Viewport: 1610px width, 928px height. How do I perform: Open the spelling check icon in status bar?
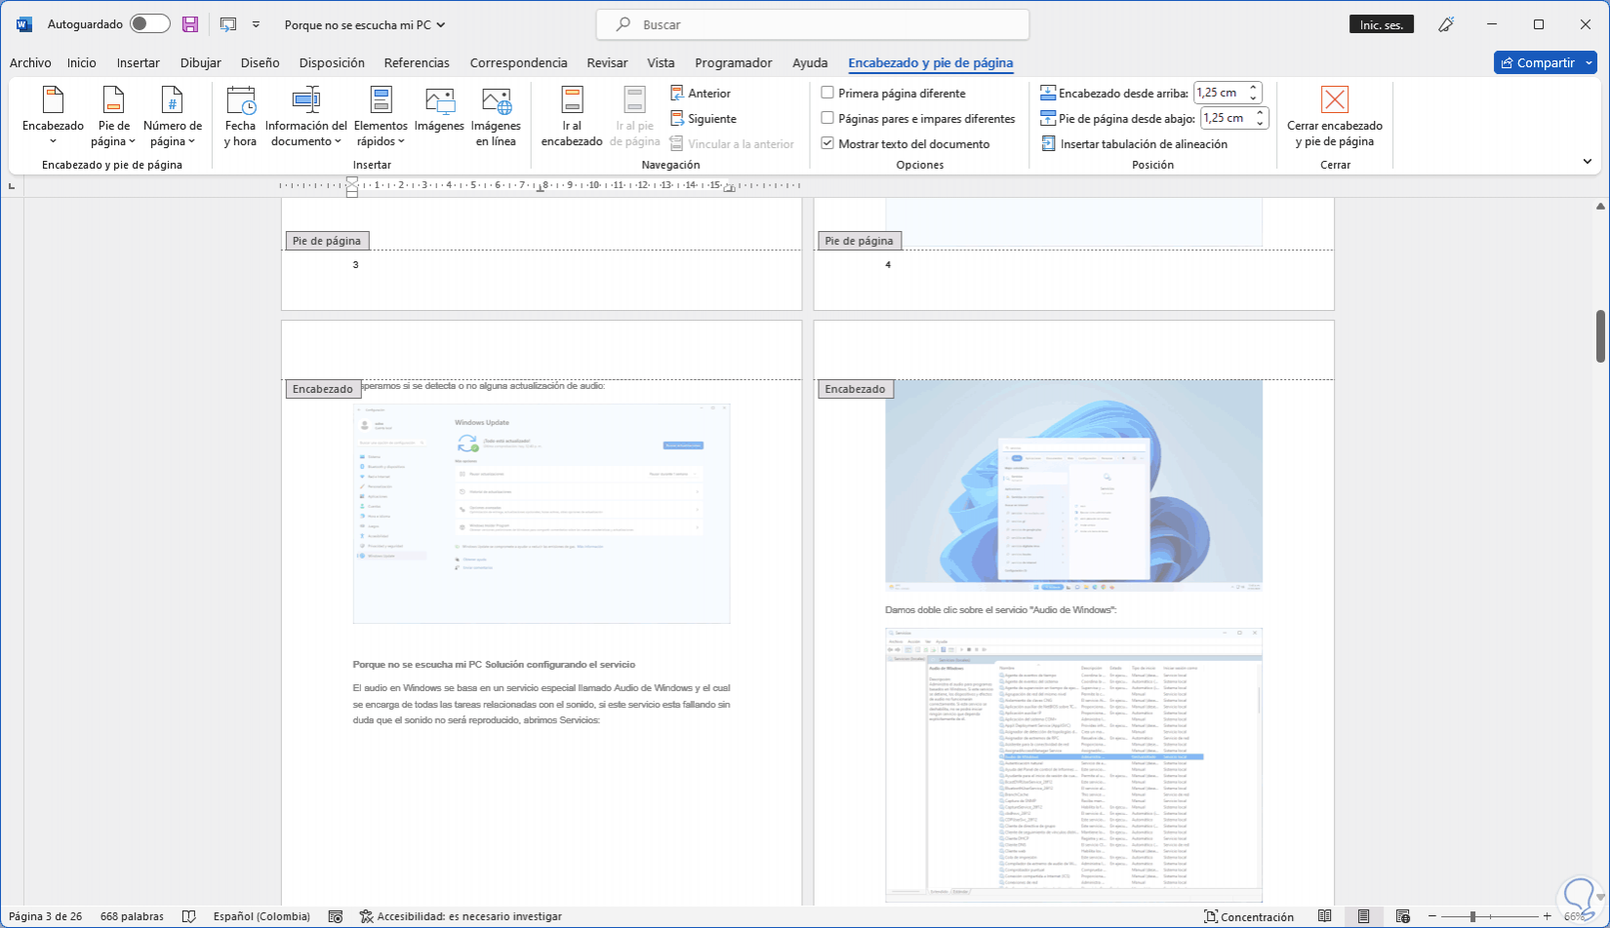tap(189, 916)
